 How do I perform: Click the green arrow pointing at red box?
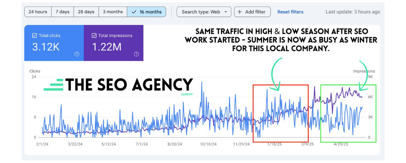tap(276, 74)
